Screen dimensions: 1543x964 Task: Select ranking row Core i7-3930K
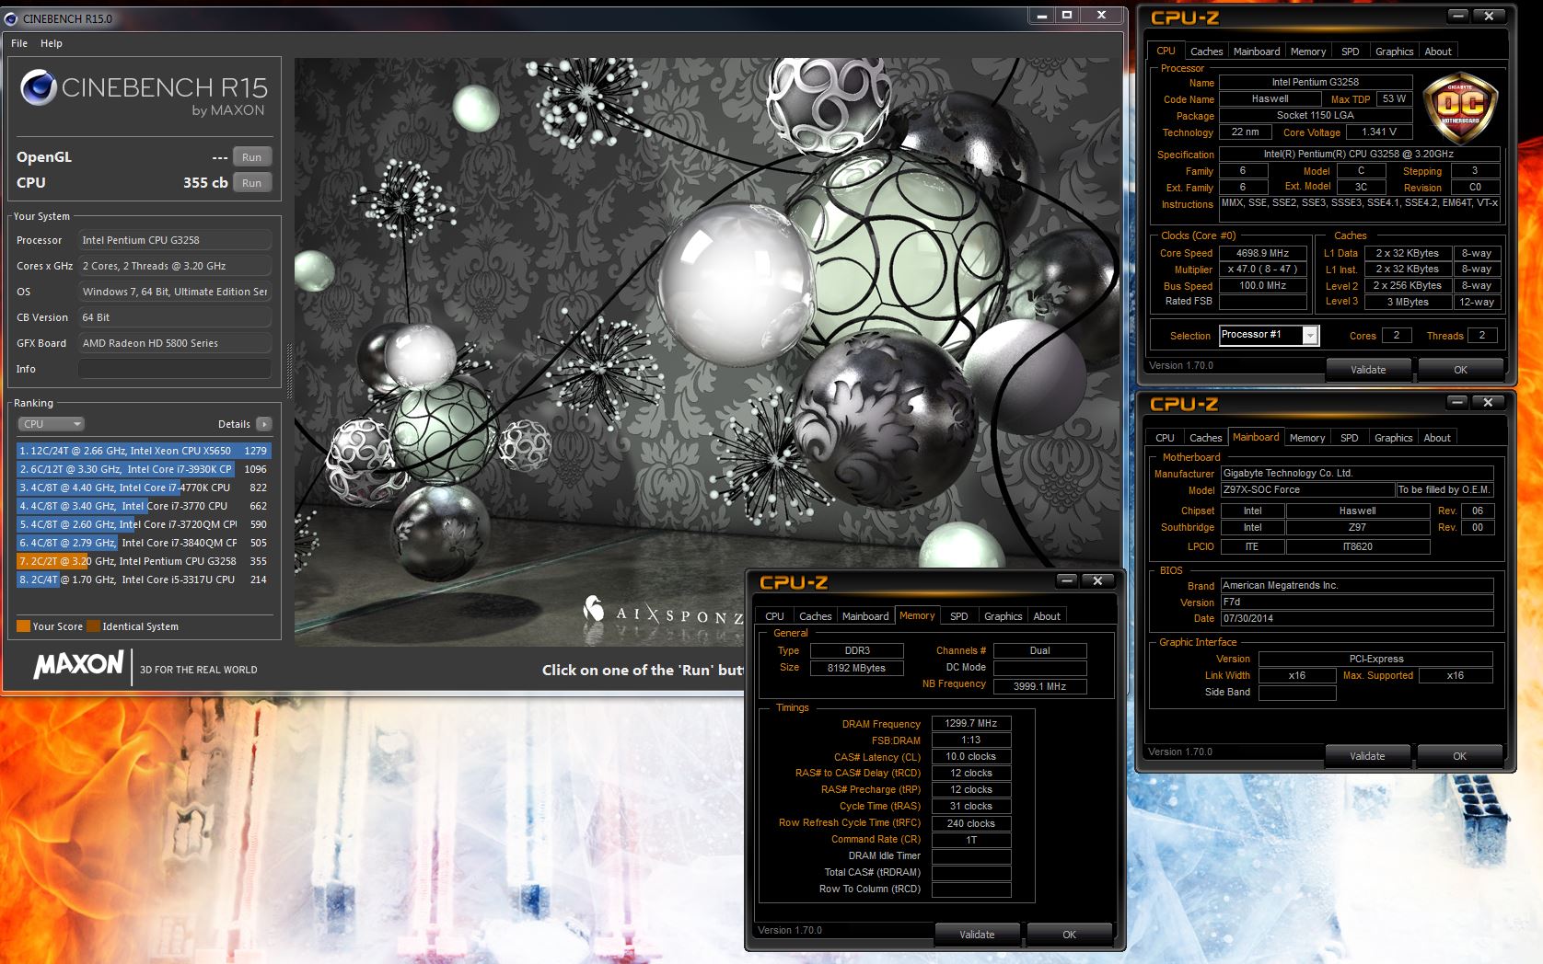[x=143, y=469]
